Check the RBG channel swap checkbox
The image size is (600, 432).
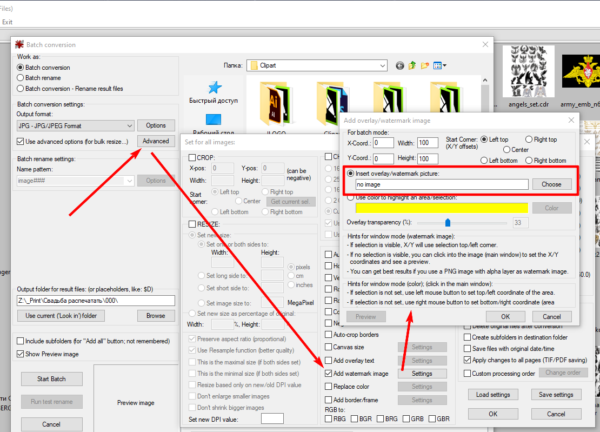click(328, 419)
